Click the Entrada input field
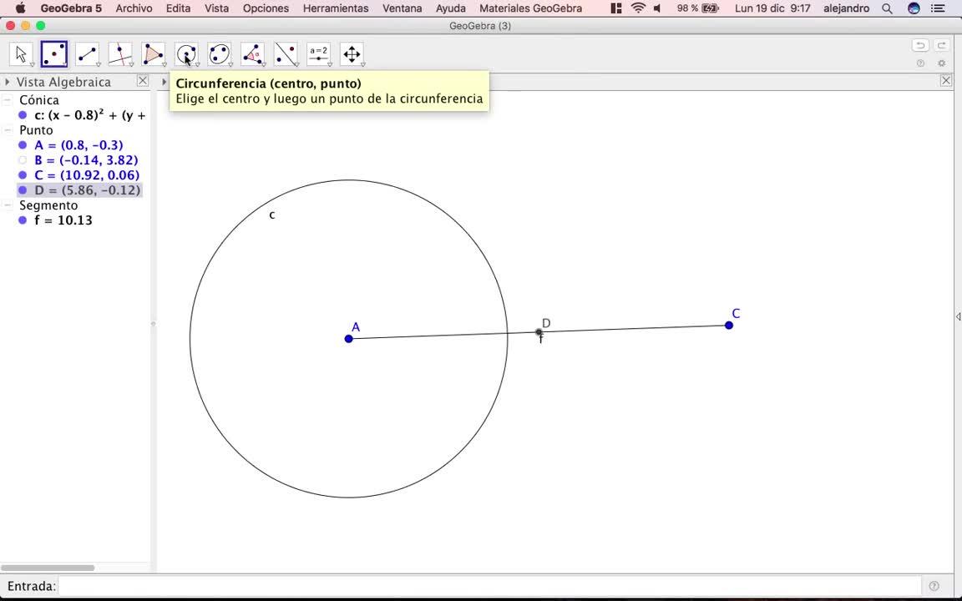 point(490,586)
